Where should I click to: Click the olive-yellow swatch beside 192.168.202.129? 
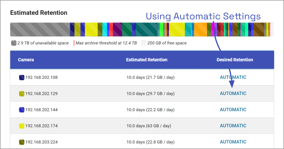[x=22, y=94]
